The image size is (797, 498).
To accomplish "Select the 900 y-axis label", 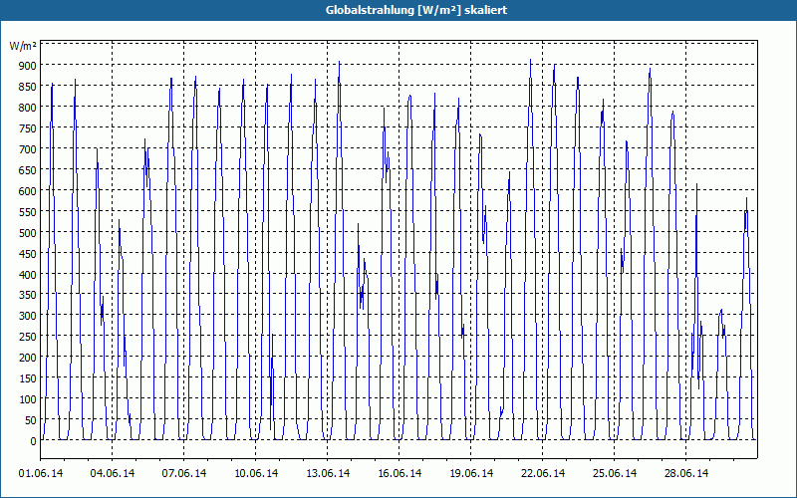I will (x=28, y=65).
